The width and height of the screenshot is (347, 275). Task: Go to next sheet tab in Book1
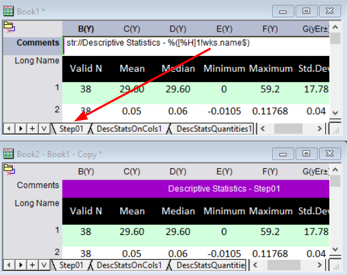(x=21, y=129)
